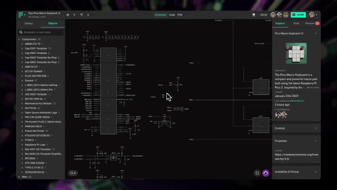Open the last-updated-by username link
Screen dimensions: 337x190
(297, 101)
